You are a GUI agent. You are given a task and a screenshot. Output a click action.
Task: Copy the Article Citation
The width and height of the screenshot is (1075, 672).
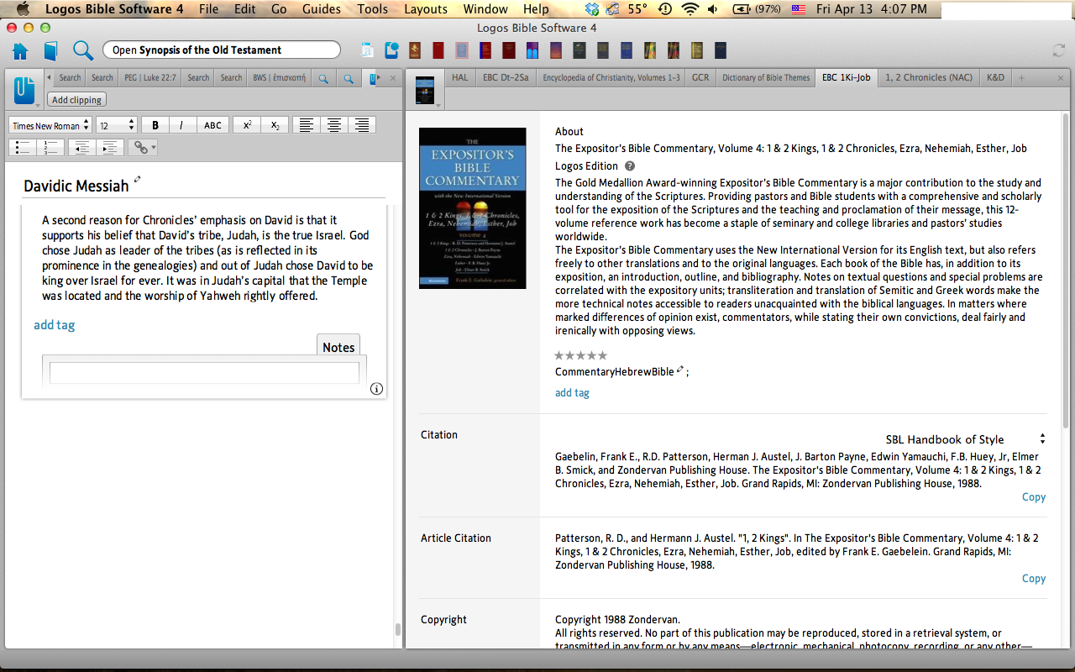point(1033,579)
